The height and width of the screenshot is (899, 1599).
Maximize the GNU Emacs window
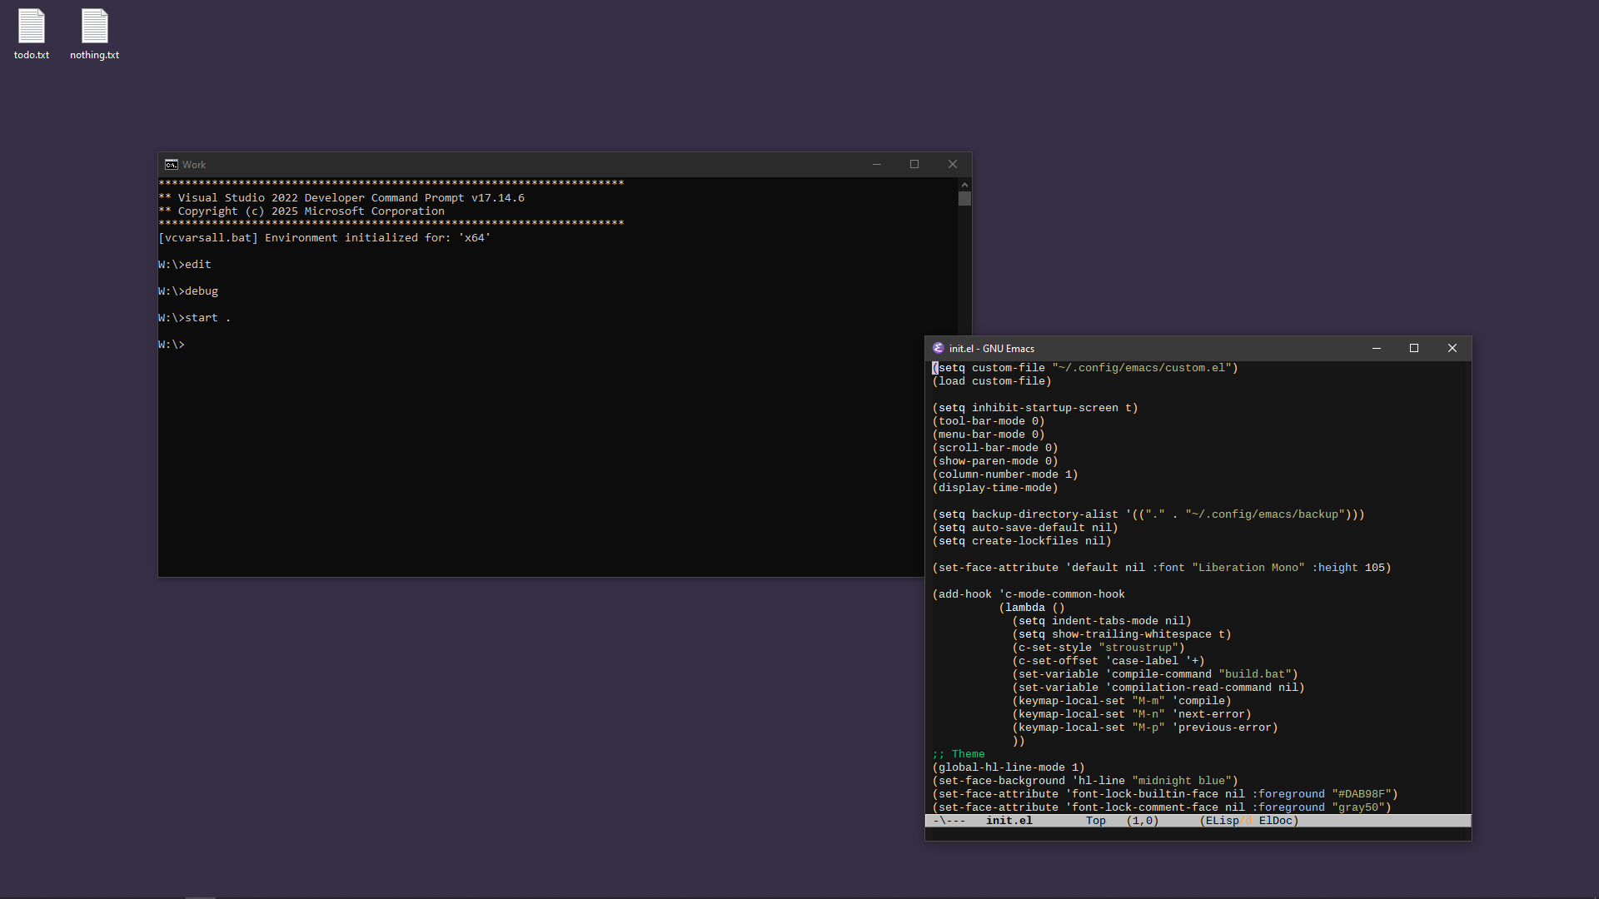pos(1414,348)
